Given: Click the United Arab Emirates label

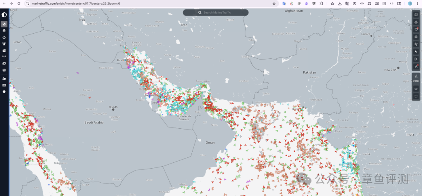Looking at the screenshot, I should [184, 117].
